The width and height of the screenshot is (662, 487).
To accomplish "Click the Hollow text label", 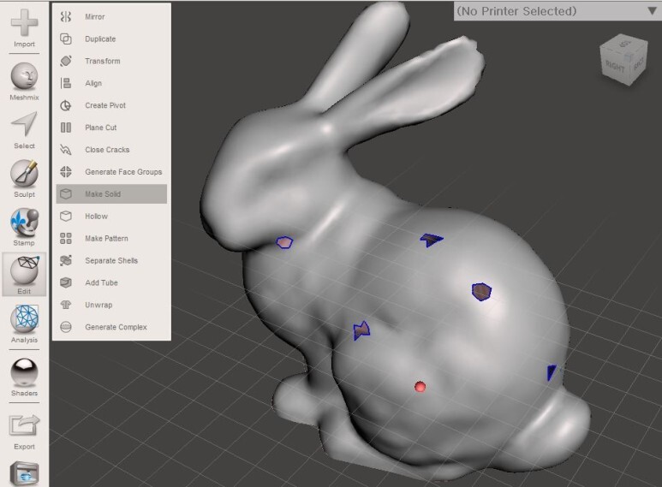I will click(96, 216).
